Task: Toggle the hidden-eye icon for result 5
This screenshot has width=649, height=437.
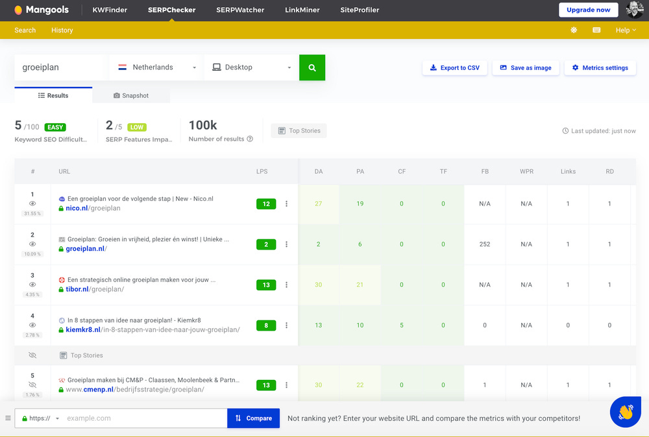Action: (x=32, y=385)
